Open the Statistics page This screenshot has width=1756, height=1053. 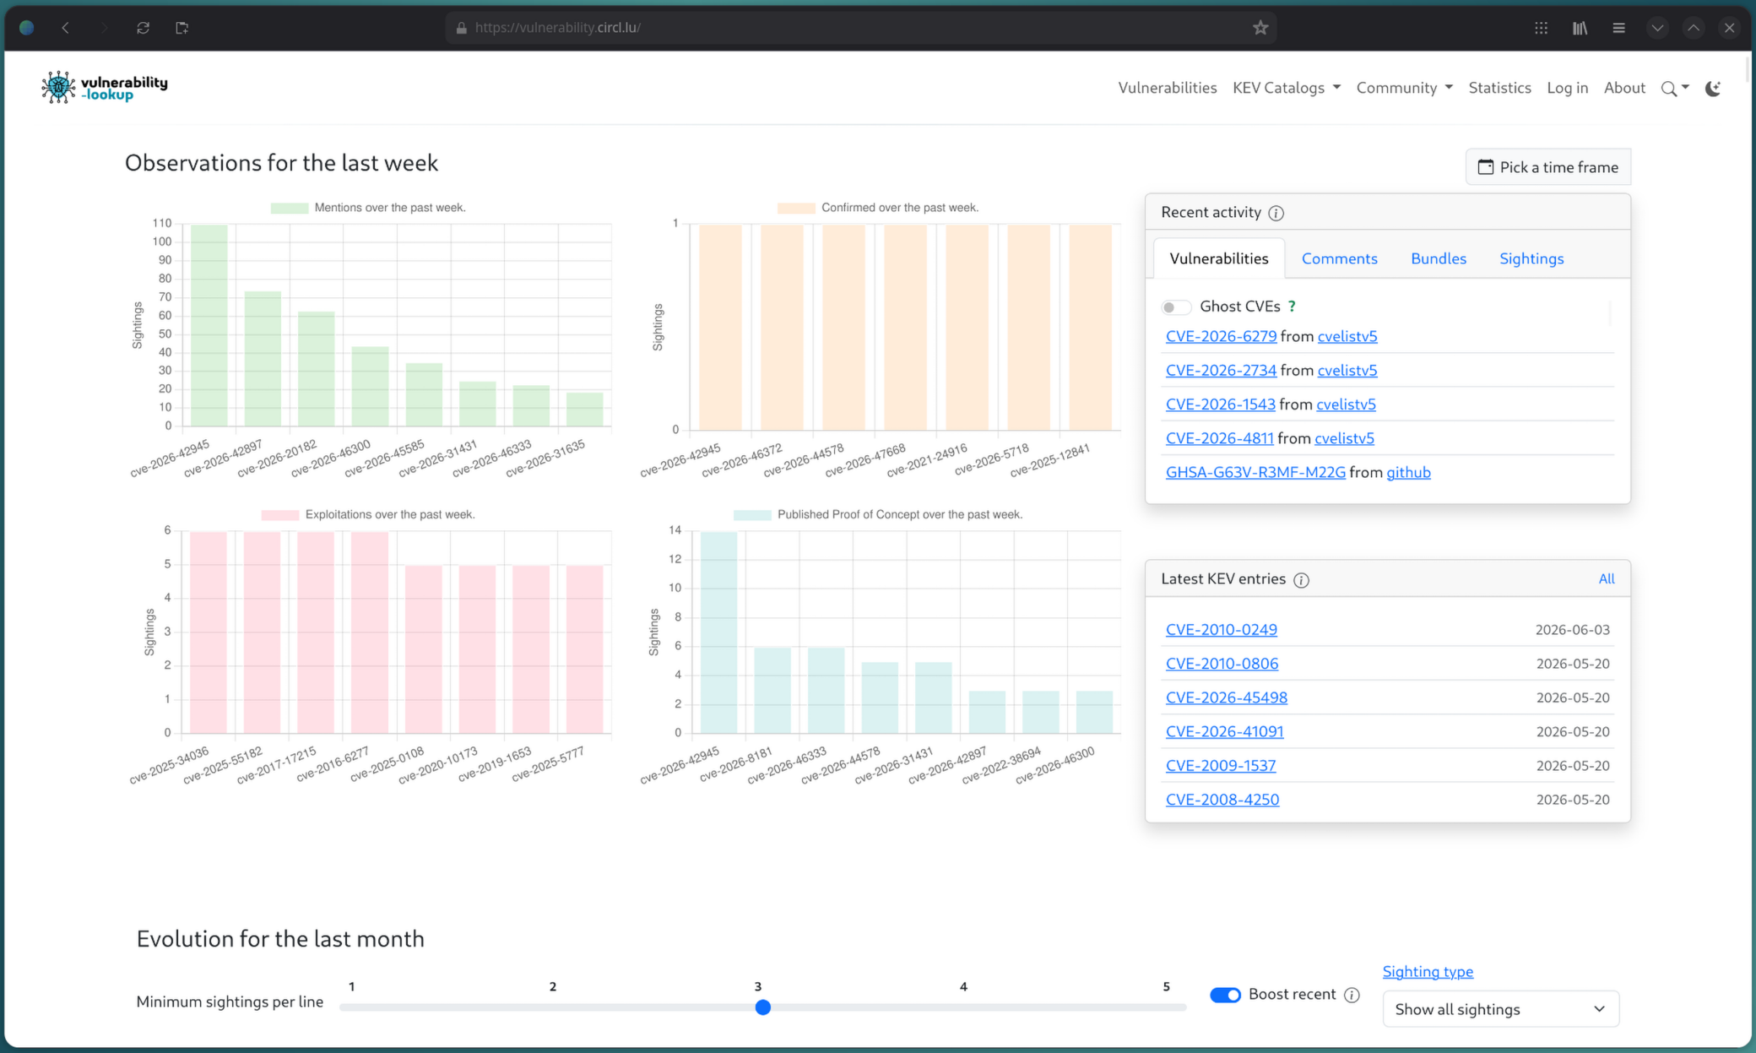pos(1499,88)
